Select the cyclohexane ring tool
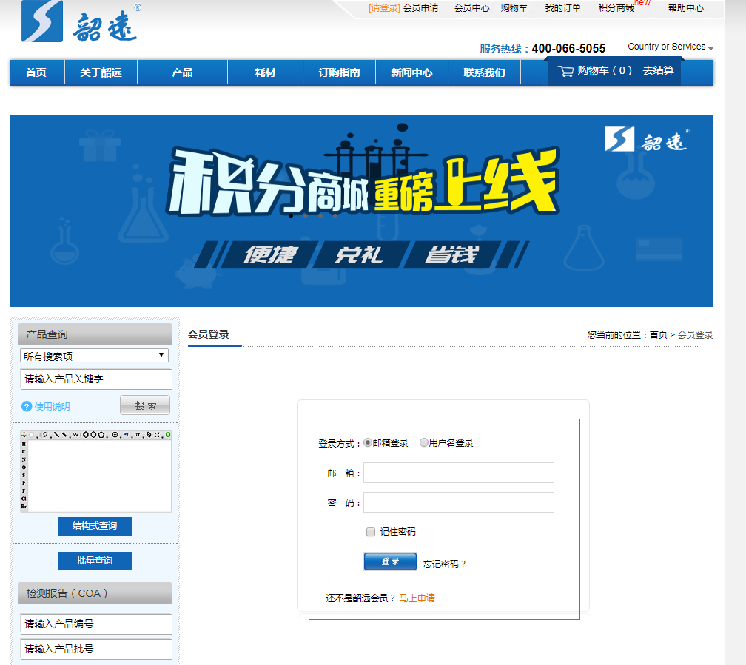Image resolution: width=746 pixels, height=665 pixels. (93, 434)
